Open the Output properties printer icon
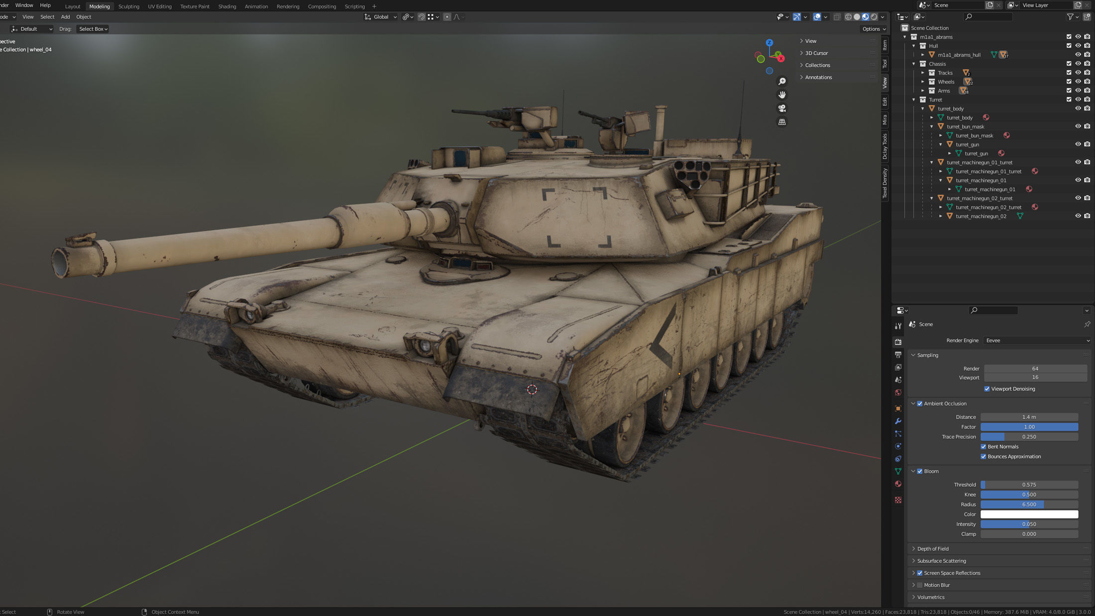The height and width of the screenshot is (616, 1095). [898, 355]
